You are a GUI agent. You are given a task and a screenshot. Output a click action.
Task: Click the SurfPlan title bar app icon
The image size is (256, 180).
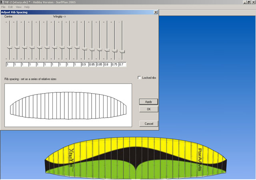tap(2, 2)
